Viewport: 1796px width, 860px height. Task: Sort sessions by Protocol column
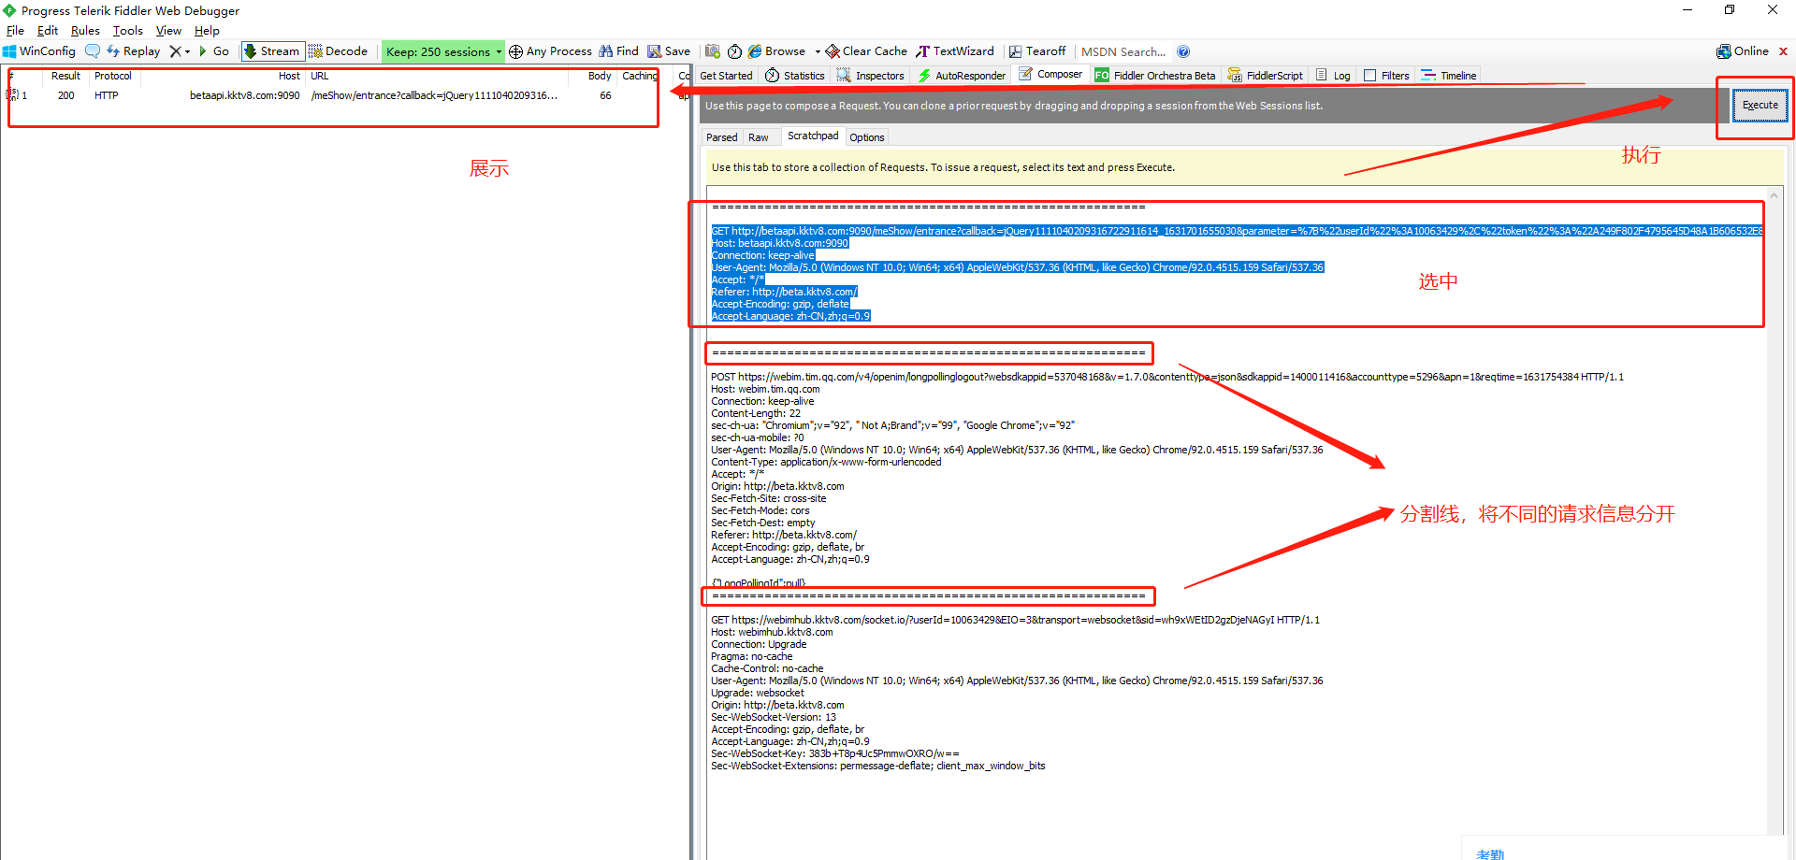(x=113, y=76)
